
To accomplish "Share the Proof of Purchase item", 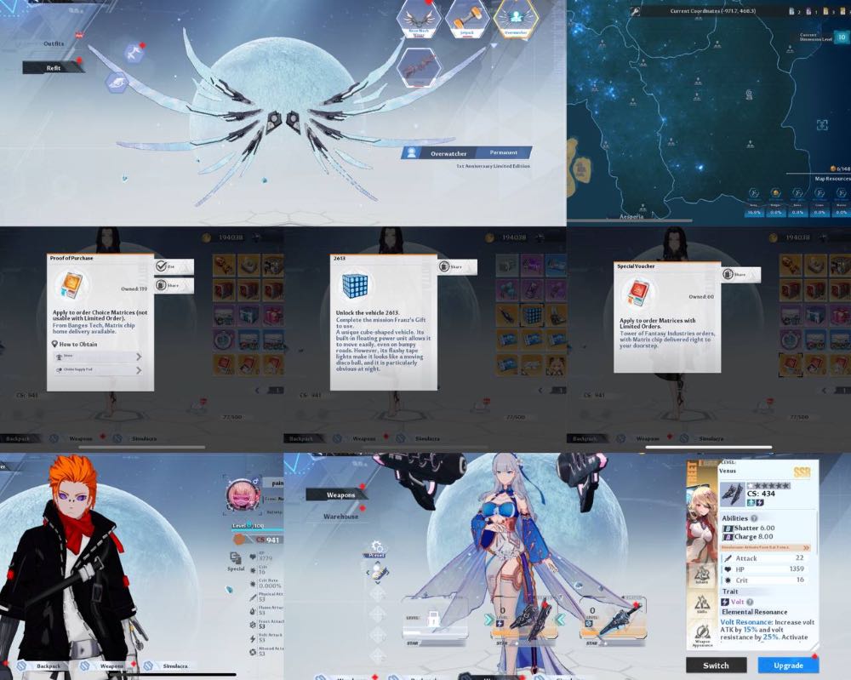I will pyautogui.click(x=174, y=285).
